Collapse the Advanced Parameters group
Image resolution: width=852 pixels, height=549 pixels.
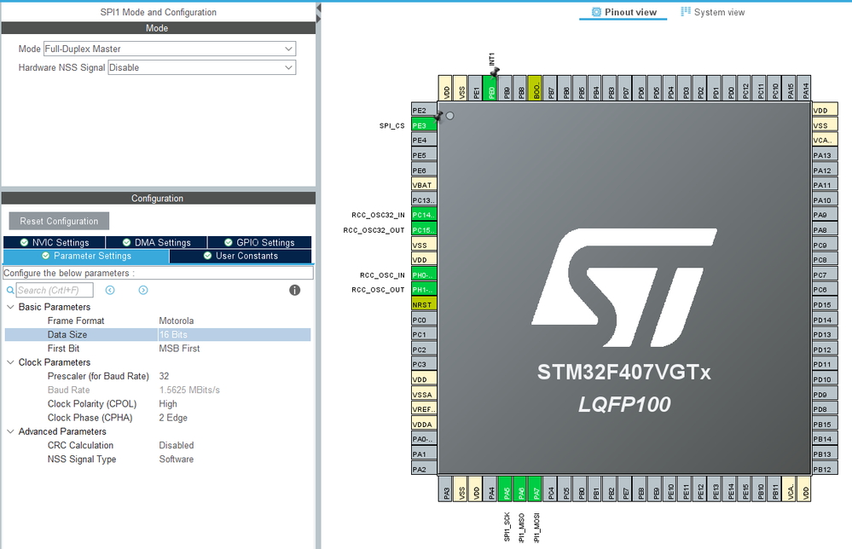[x=10, y=431]
